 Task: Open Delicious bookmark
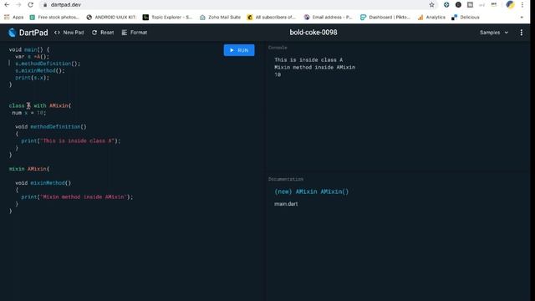[466, 17]
